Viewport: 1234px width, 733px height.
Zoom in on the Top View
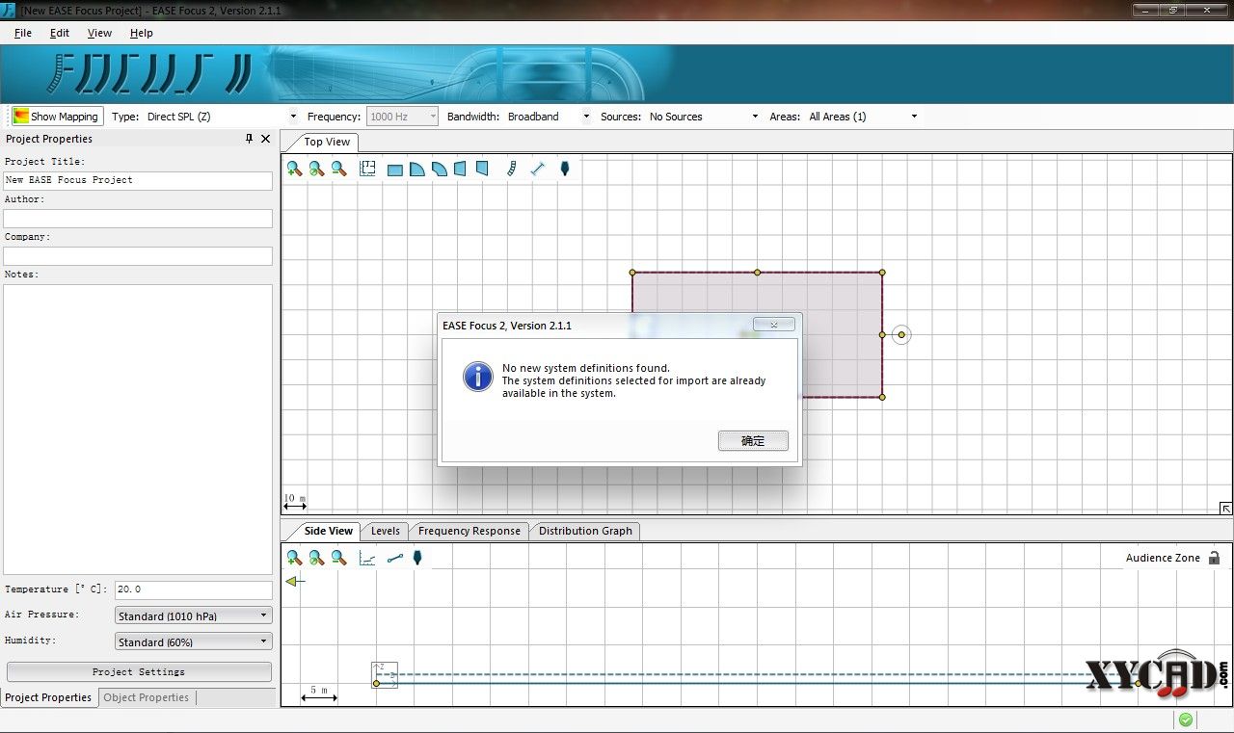click(x=294, y=169)
